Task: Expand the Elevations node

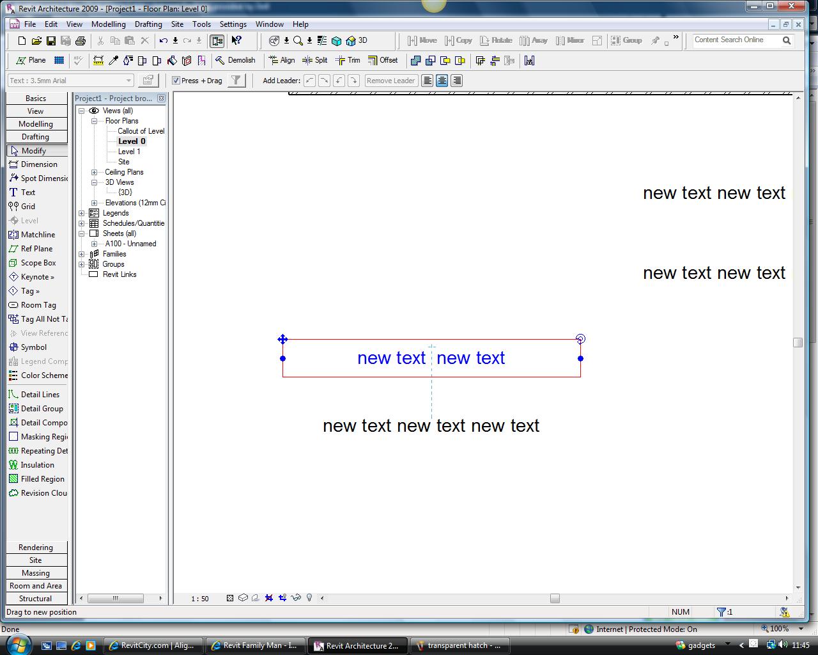Action: coord(95,203)
